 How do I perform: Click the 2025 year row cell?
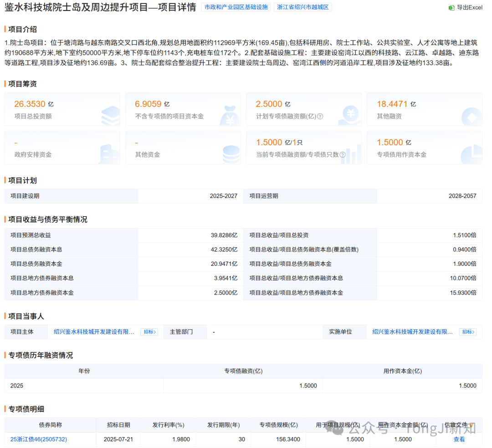pos(84,386)
